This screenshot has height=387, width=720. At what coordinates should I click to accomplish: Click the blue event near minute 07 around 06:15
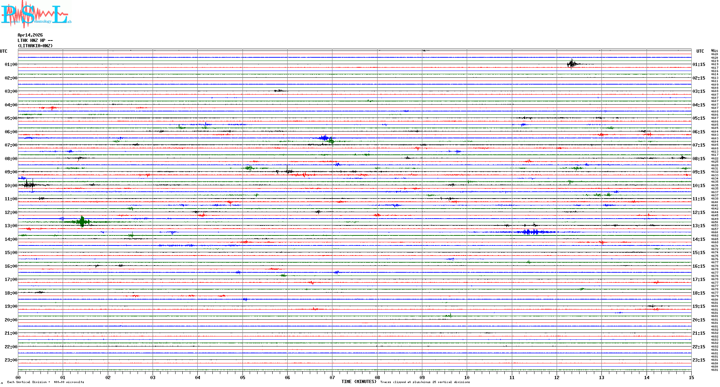tap(325, 138)
